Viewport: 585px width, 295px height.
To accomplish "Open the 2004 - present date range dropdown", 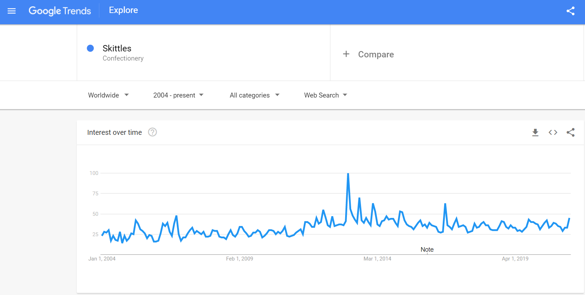I will [178, 95].
